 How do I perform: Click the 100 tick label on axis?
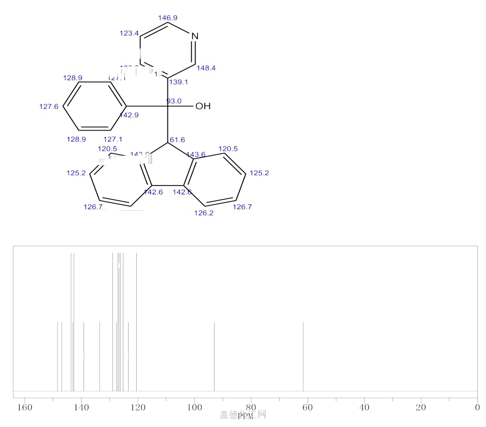[x=194, y=408]
